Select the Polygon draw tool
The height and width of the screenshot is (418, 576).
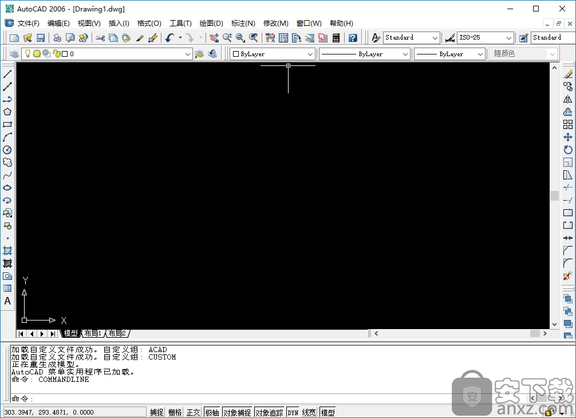click(7, 112)
